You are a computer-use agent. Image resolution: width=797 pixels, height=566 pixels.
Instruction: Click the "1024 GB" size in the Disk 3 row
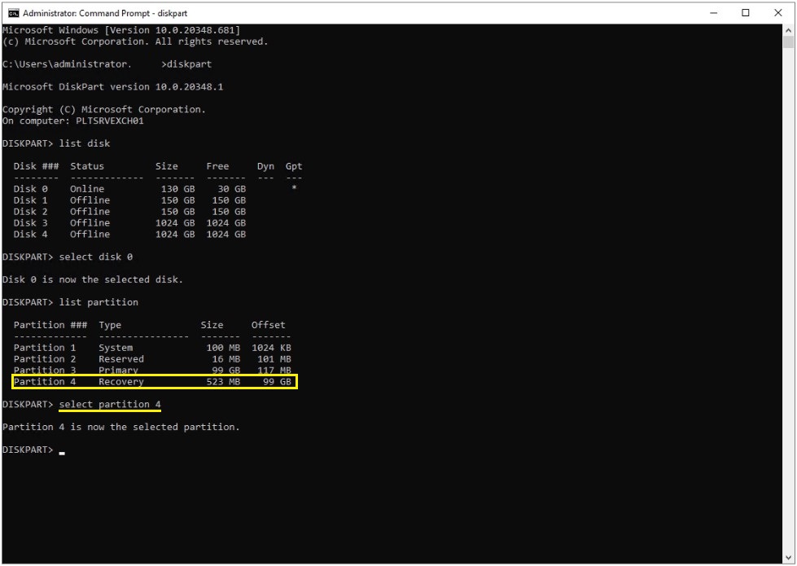[175, 223]
